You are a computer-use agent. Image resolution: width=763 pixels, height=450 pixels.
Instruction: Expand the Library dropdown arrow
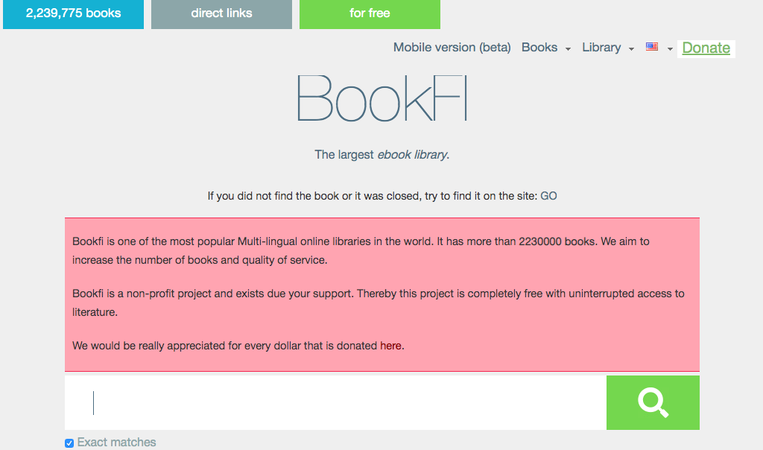[x=631, y=49]
